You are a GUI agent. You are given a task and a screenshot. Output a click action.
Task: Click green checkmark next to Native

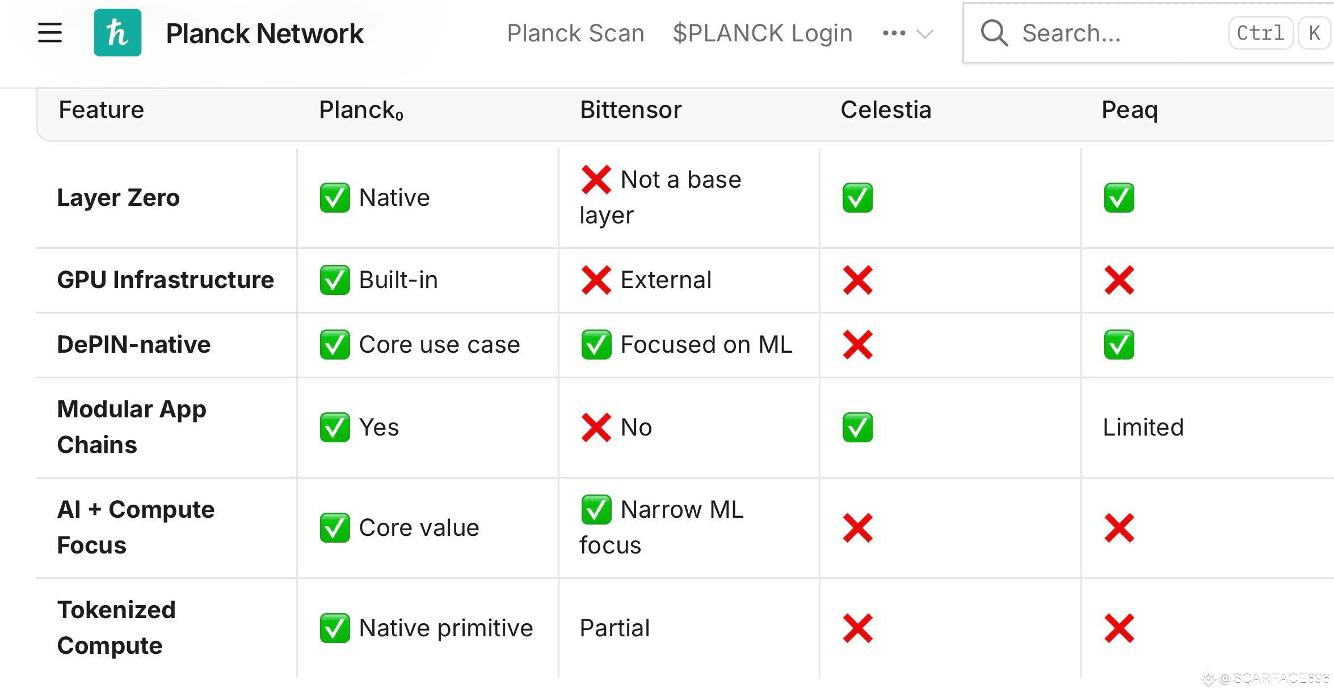(335, 198)
